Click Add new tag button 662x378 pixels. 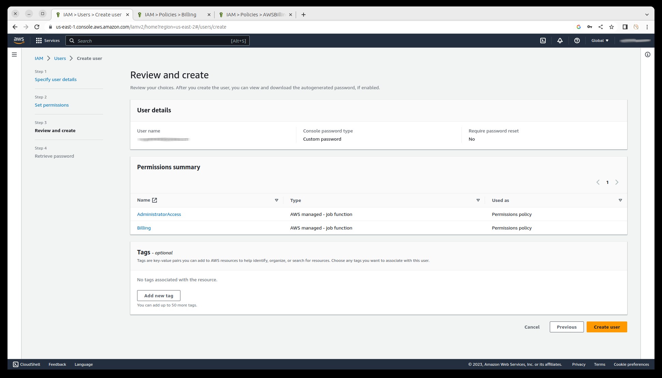tap(159, 296)
